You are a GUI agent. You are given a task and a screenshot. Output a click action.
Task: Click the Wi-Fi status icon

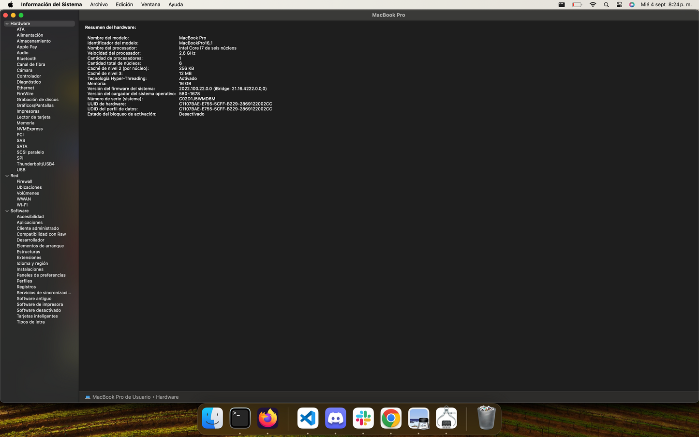point(593,4)
